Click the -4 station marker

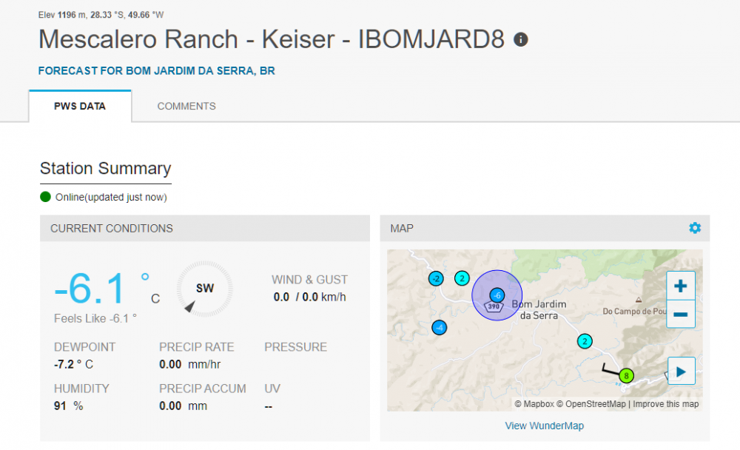[440, 327]
